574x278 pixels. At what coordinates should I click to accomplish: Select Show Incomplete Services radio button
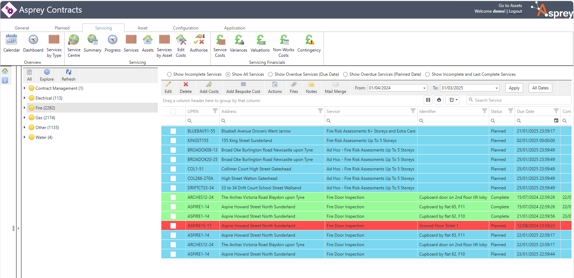point(169,74)
